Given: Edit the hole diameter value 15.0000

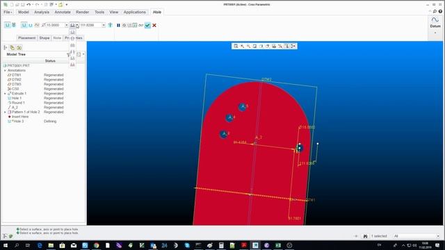Looking at the screenshot, I should pyautogui.click(x=55, y=25).
